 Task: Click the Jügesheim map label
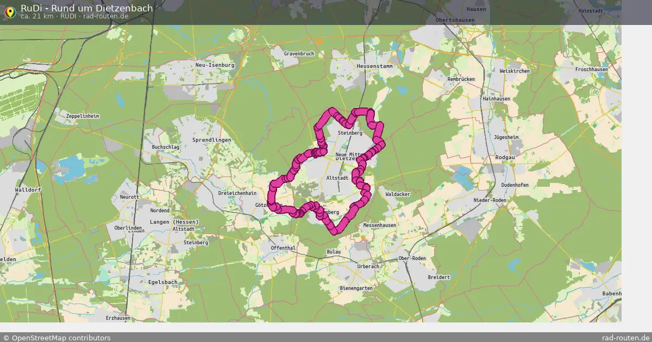click(x=506, y=137)
